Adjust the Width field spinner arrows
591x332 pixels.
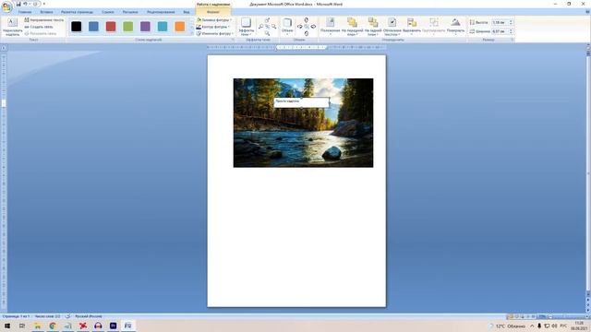click(x=511, y=31)
